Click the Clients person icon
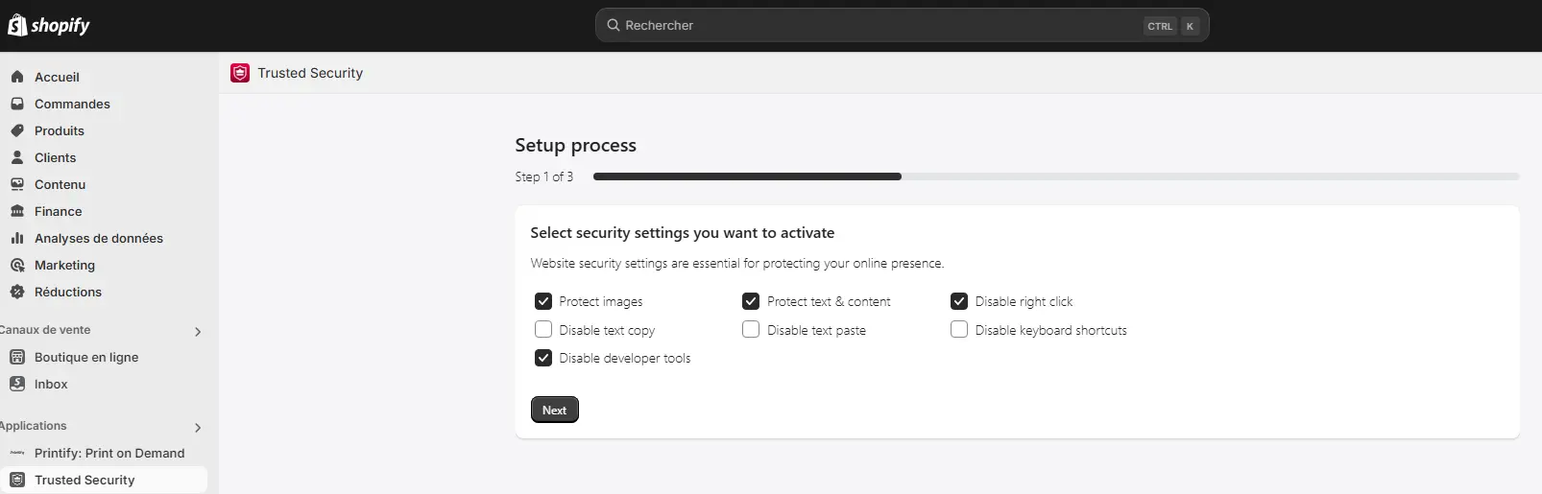This screenshot has width=1542, height=494. coord(17,157)
